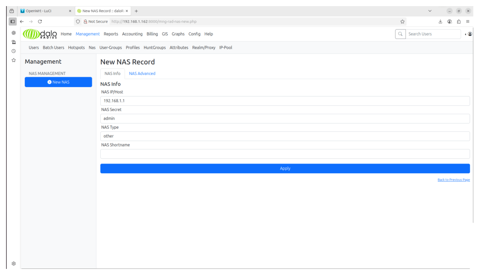The width and height of the screenshot is (479, 275).
Task: Reload the current page
Action: (40, 22)
